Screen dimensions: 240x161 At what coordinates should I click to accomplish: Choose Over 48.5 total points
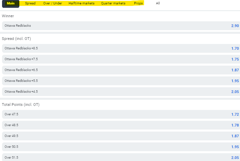click(121, 125)
